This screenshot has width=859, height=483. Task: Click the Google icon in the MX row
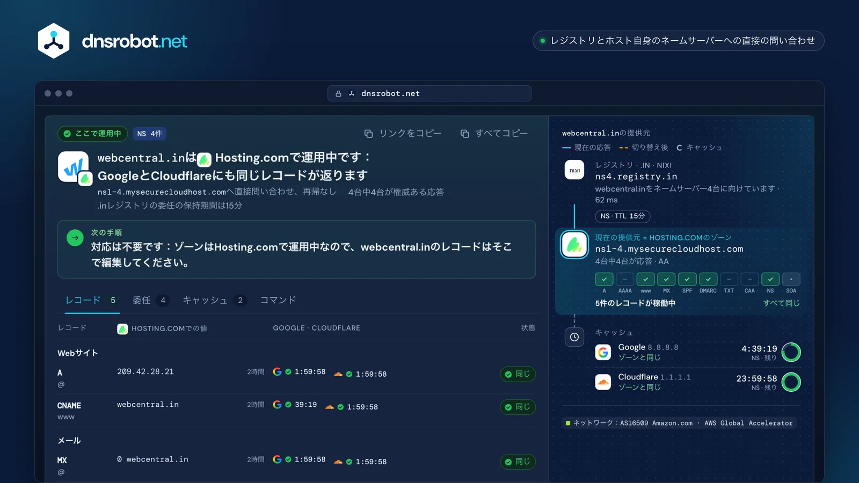click(x=277, y=459)
